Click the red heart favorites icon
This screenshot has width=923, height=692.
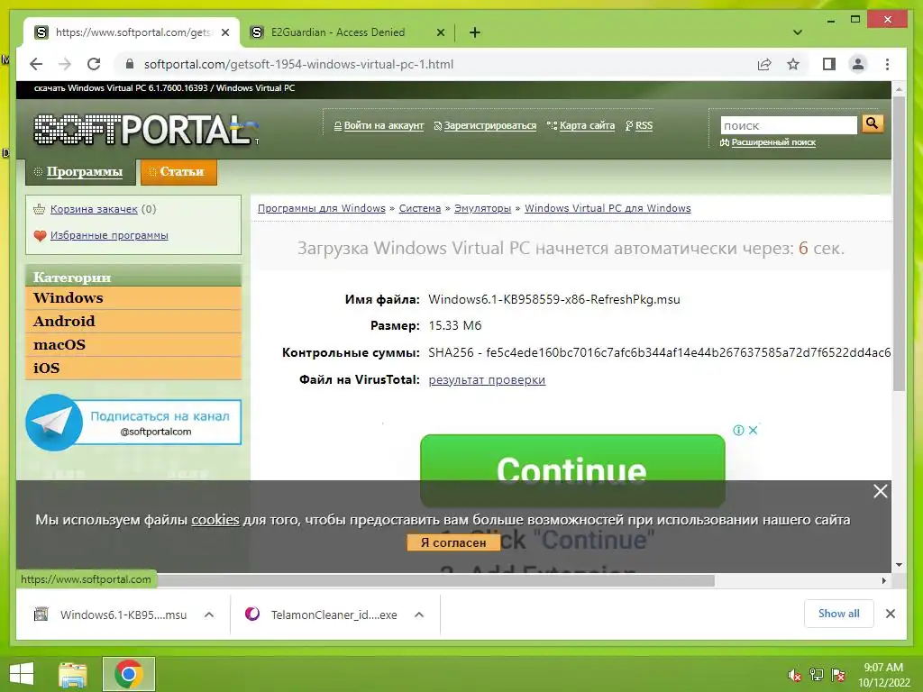(x=40, y=236)
